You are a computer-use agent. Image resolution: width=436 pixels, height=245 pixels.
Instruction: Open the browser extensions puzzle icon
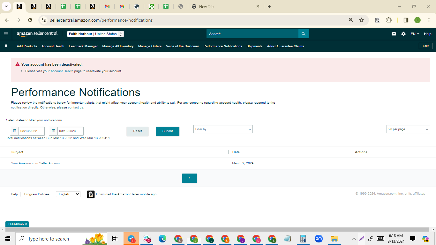coord(389,20)
